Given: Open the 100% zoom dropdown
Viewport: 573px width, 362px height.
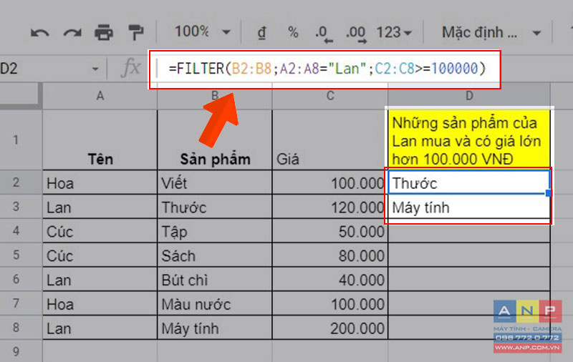Looking at the screenshot, I should pyautogui.click(x=202, y=32).
